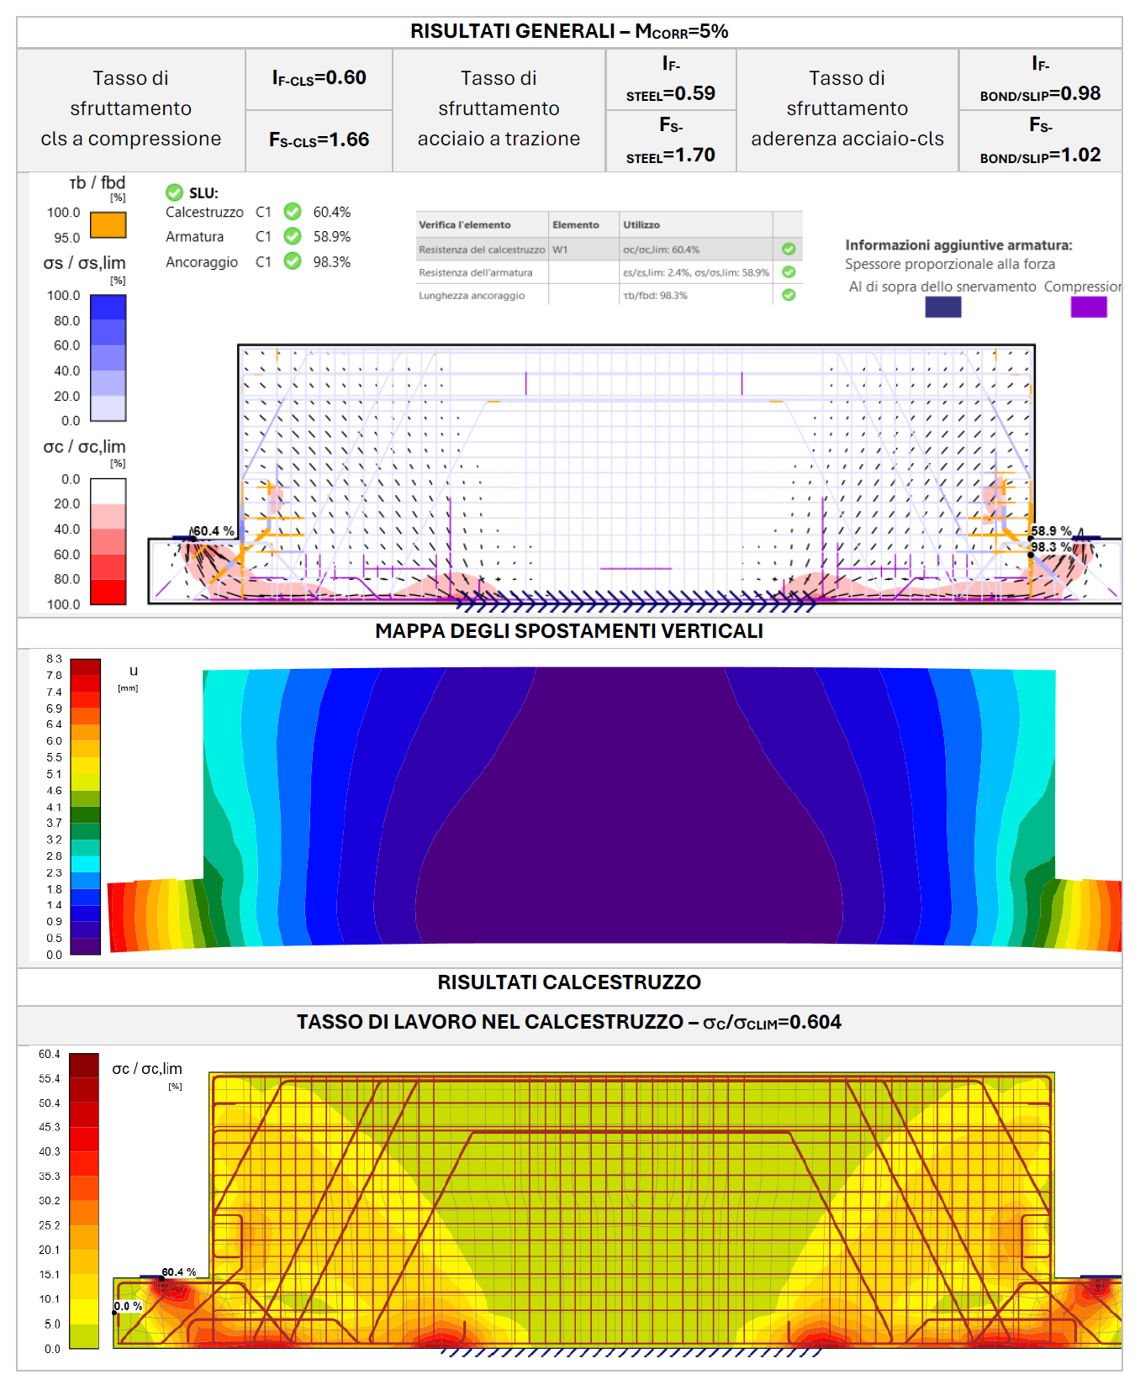This screenshot has width=1140, height=1390.
Task: Click the blue σs/σs,lim gradient scale
Action: 108,358
